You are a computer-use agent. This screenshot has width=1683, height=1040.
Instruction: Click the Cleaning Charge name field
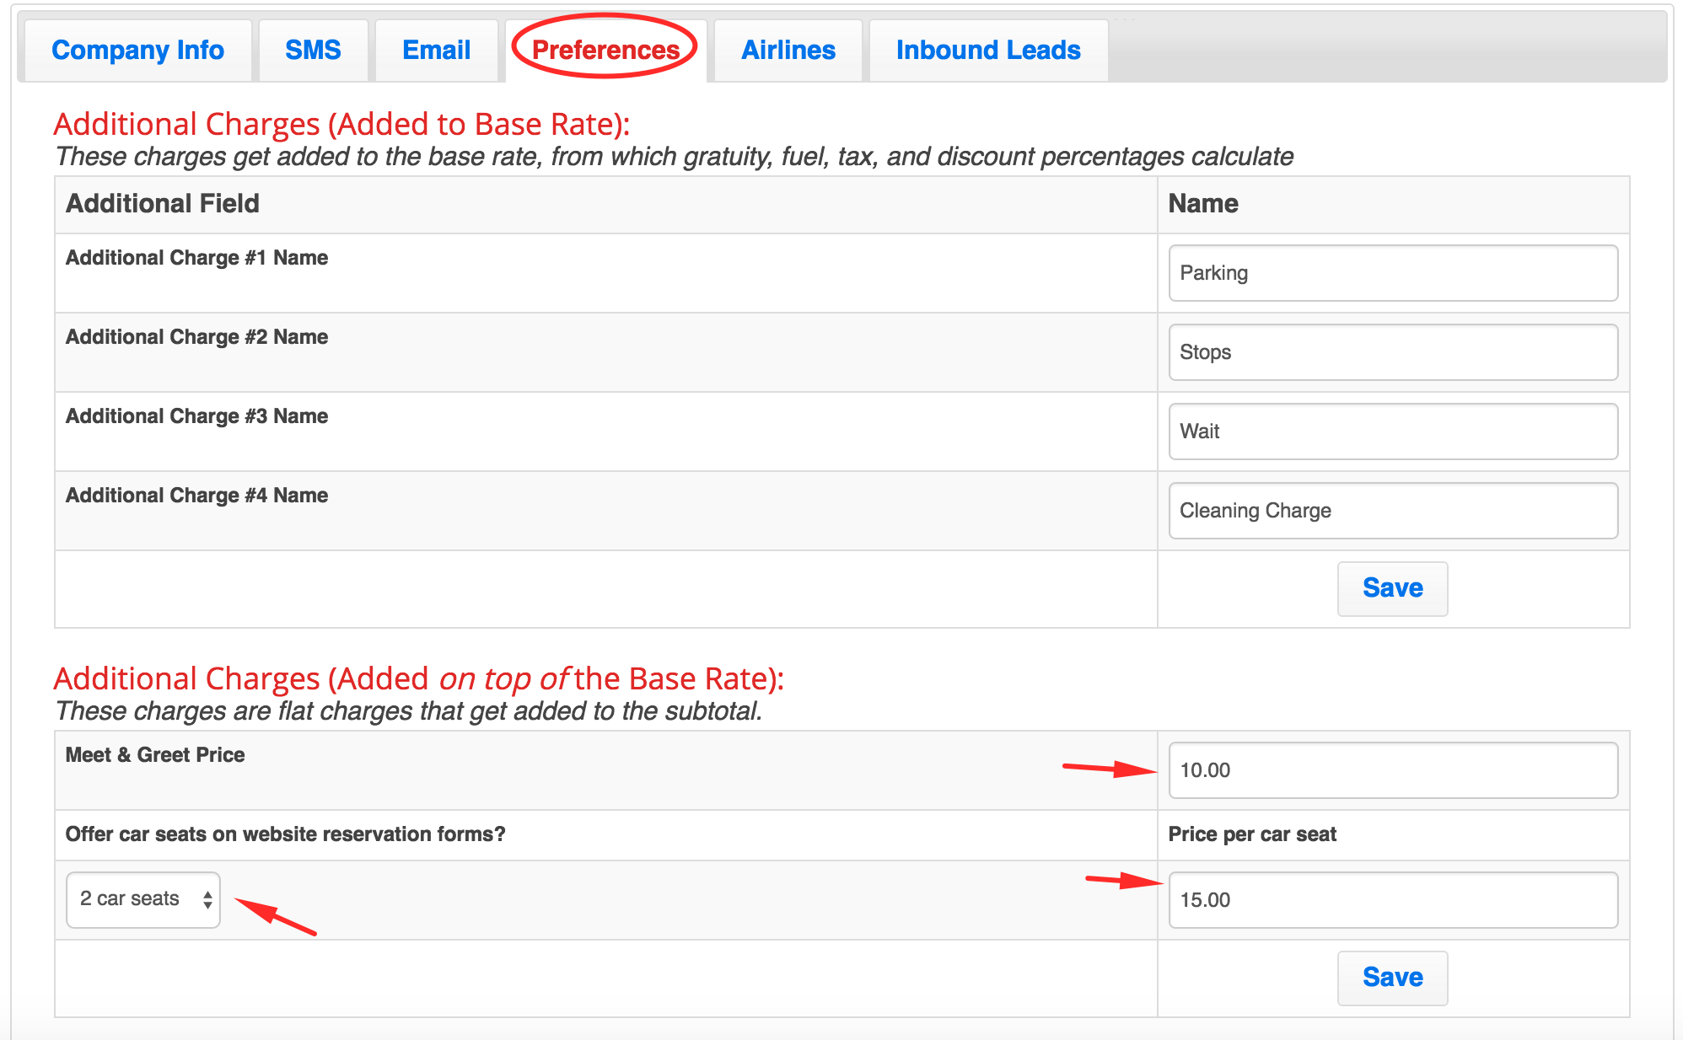pyautogui.click(x=1392, y=511)
